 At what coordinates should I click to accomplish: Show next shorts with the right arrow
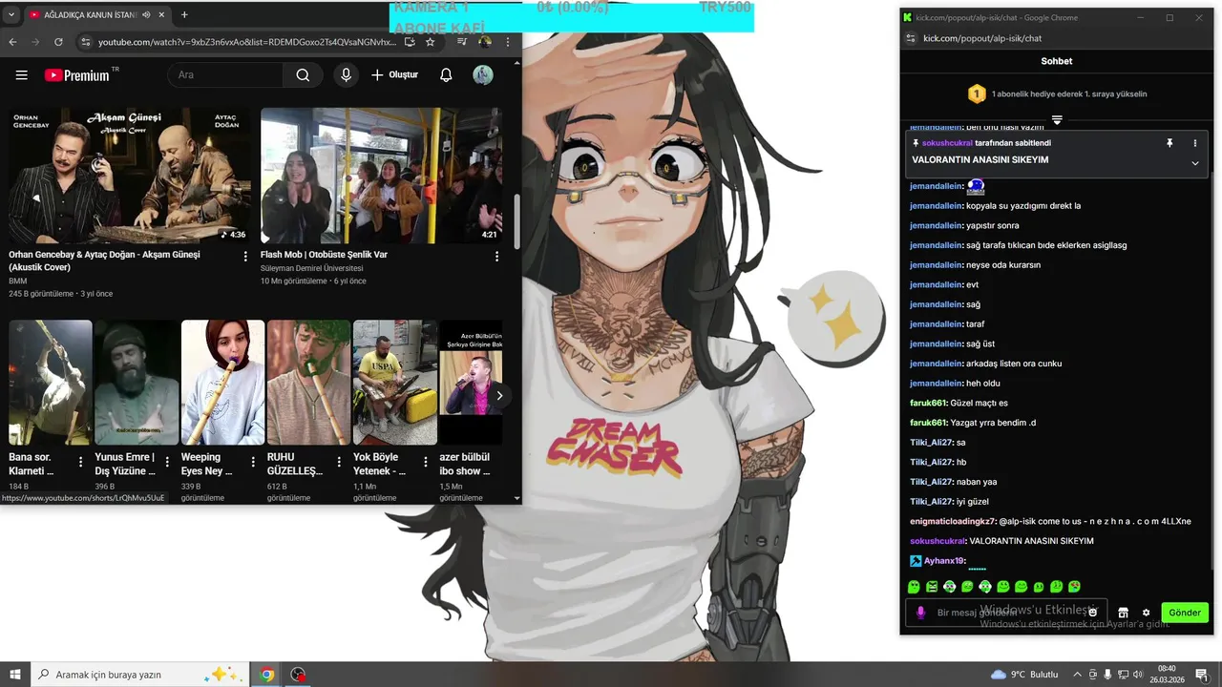click(x=498, y=395)
